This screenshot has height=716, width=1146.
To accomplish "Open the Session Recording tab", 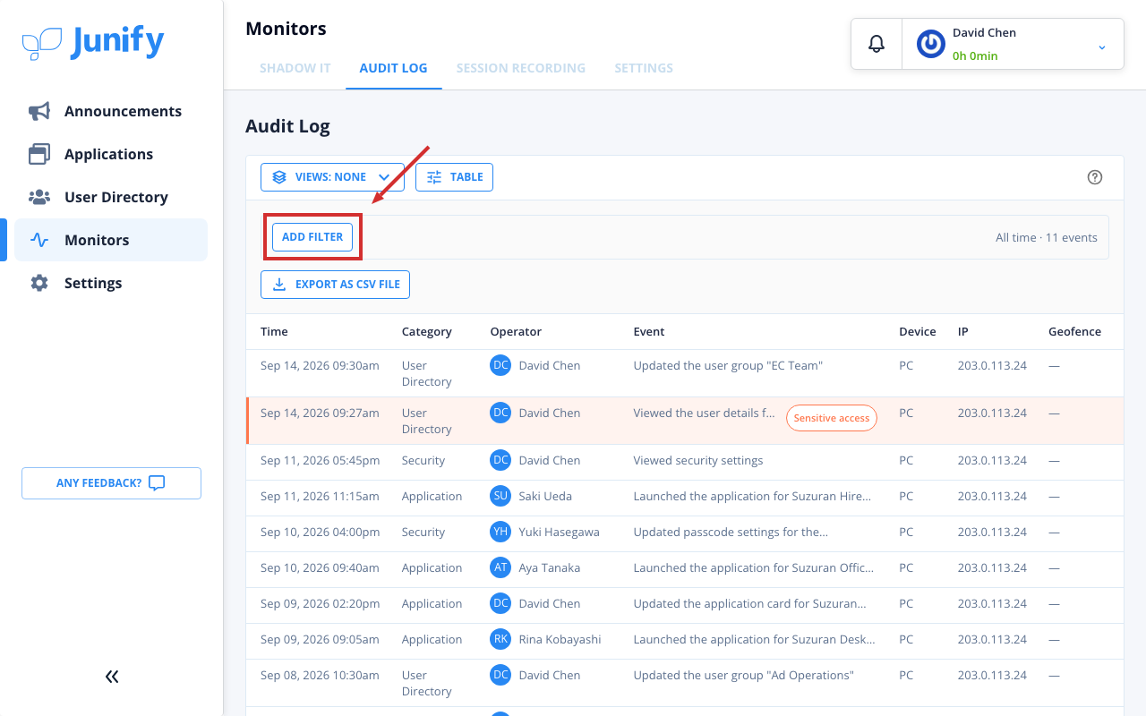I will [521, 68].
